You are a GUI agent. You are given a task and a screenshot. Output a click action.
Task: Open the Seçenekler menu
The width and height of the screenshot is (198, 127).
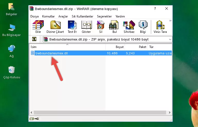[x=104, y=16]
